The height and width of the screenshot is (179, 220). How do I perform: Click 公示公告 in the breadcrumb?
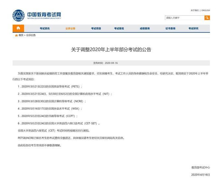(x=31, y=35)
